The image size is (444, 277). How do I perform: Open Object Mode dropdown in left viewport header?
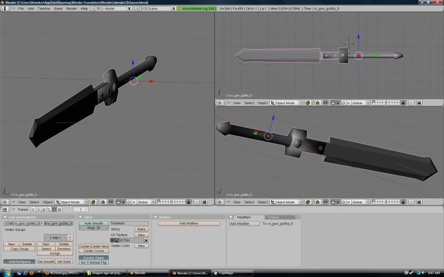coord(72,202)
